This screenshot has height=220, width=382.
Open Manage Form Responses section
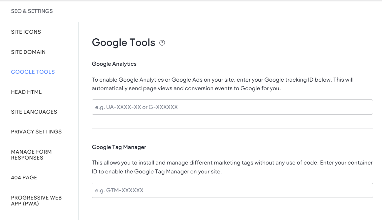click(x=31, y=155)
